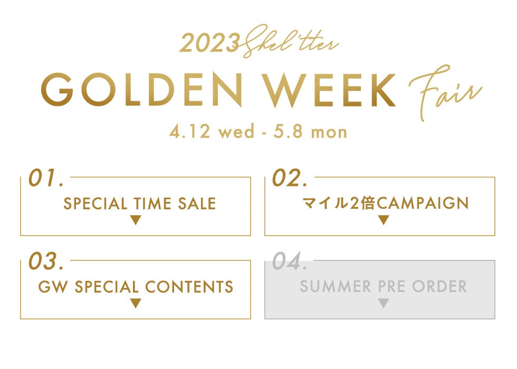The image size is (517, 369).
Task: Select the disabled SUMMER PRE ORDER text
Action: [384, 286]
